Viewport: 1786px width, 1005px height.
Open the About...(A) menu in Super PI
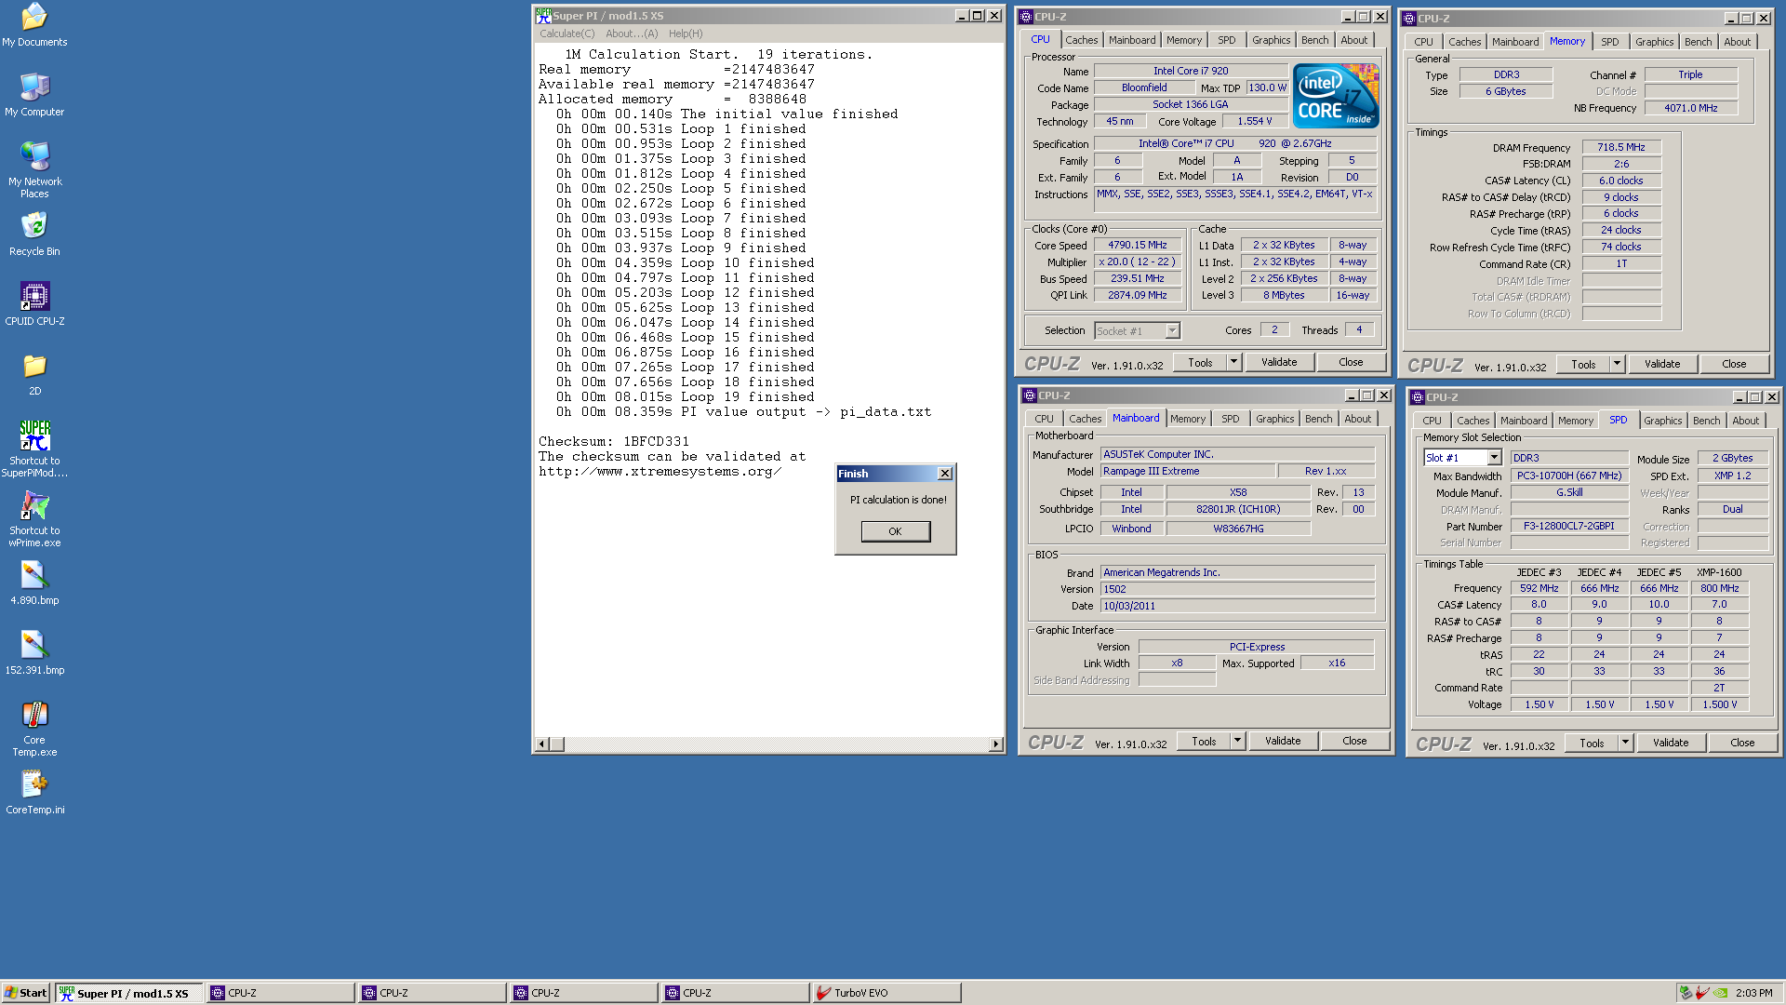(x=632, y=33)
